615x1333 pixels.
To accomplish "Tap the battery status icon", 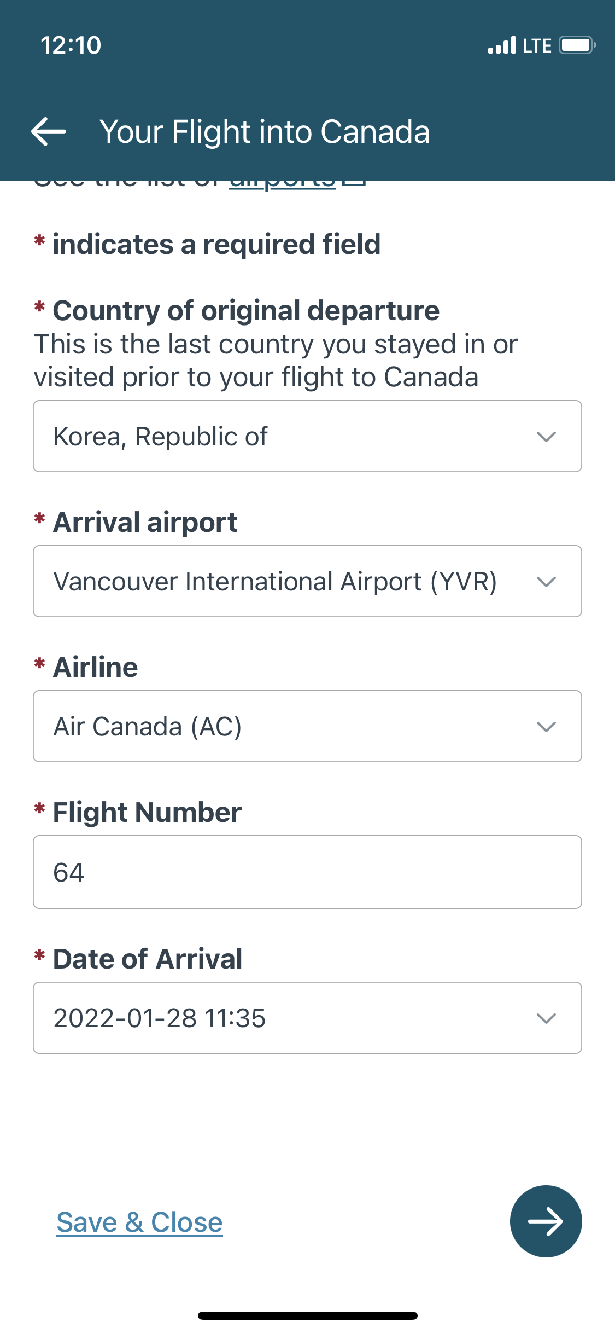I will (x=577, y=45).
